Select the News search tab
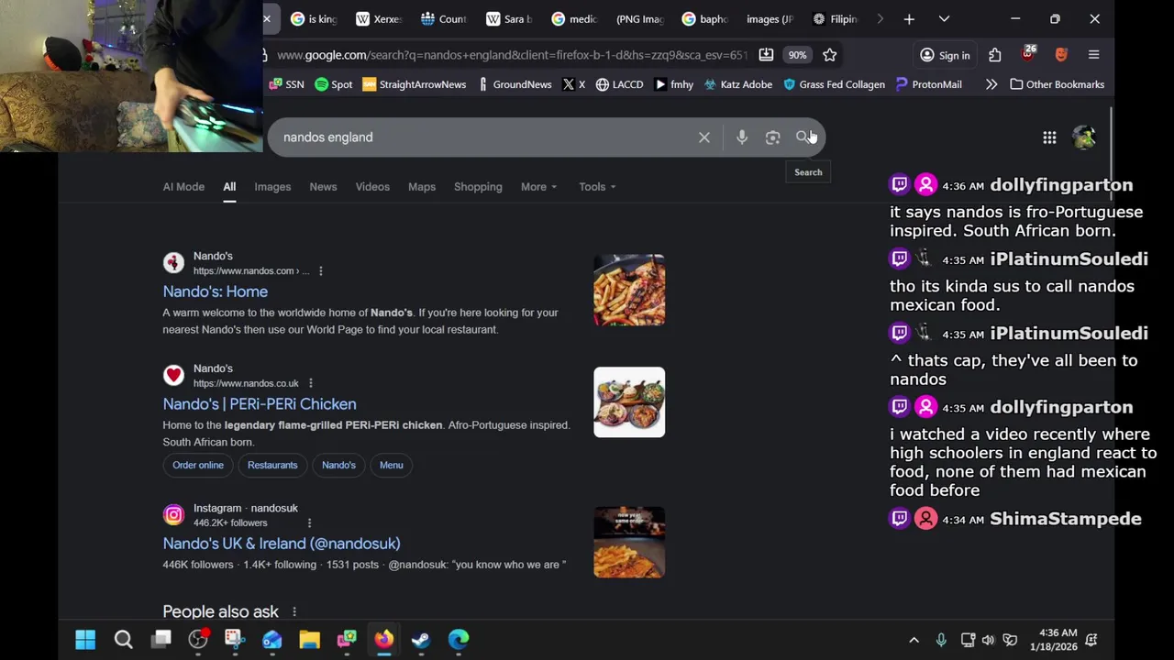Image resolution: width=1174 pixels, height=660 pixels. [x=323, y=187]
